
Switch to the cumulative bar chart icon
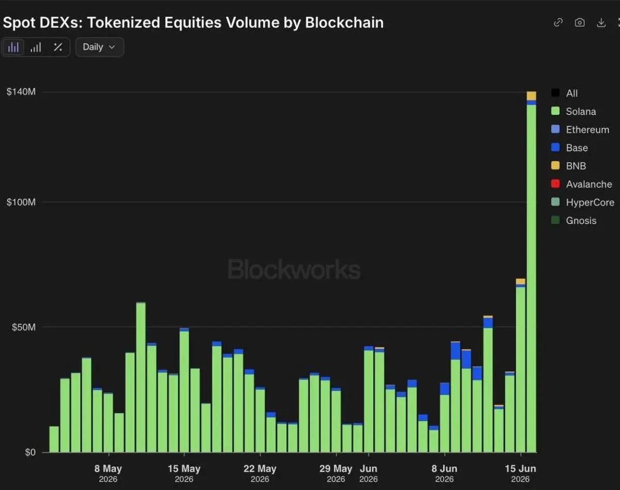click(36, 48)
